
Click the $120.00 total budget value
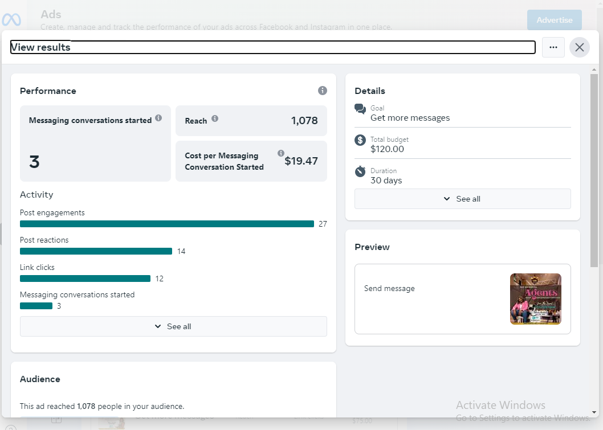click(387, 149)
